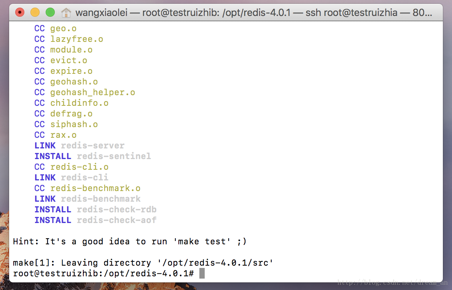Click the line 'LINK redis-cli'

[x=71, y=178]
